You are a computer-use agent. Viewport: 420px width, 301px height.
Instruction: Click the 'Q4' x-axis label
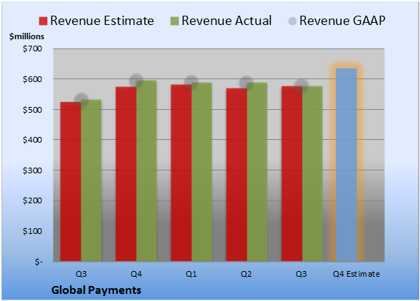[136, 274]
